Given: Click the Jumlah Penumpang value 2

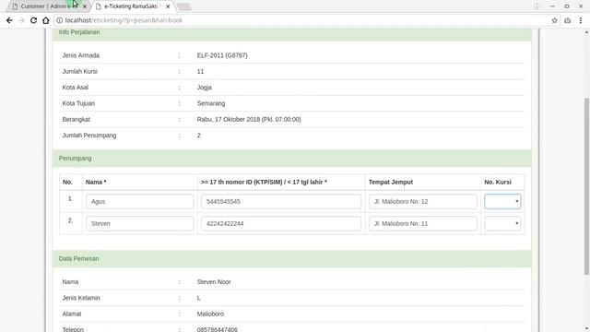Looking at the screenshot, I should coord(199,136).
